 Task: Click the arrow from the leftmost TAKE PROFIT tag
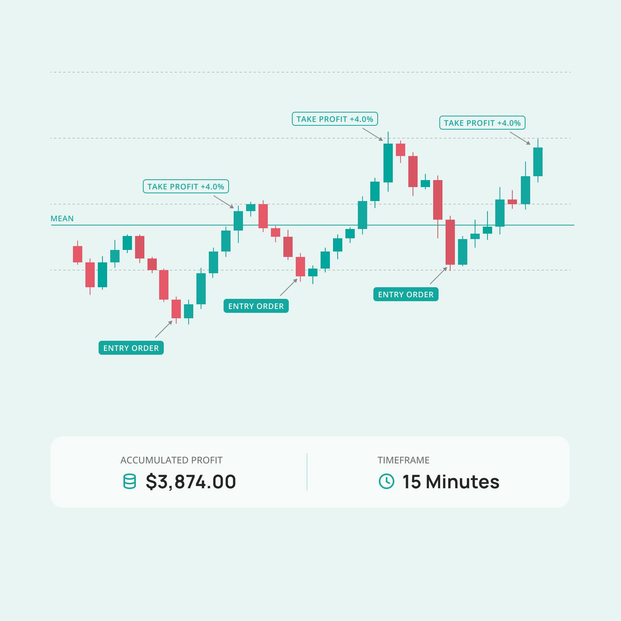click(224, 202)
